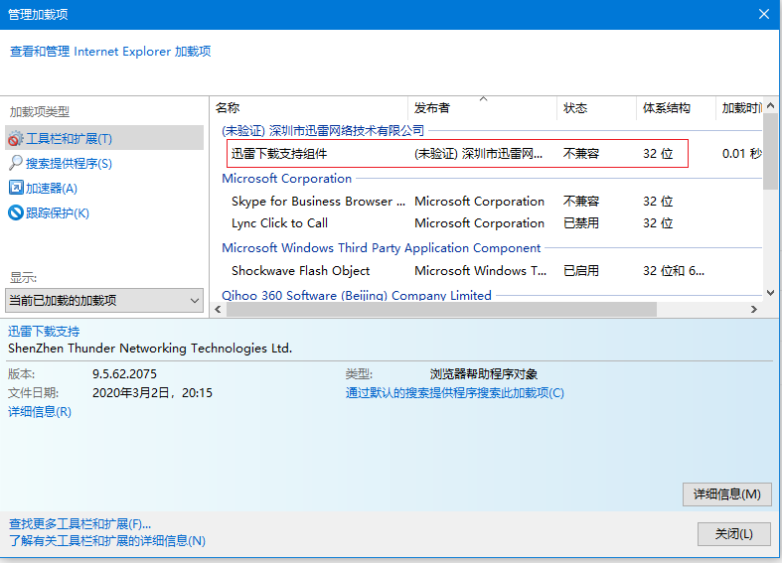The height and width of the screenshot is (563, 782).
Task: Open 查找更多工具栏和扩展 link
Action: click(x=79, y=523)
